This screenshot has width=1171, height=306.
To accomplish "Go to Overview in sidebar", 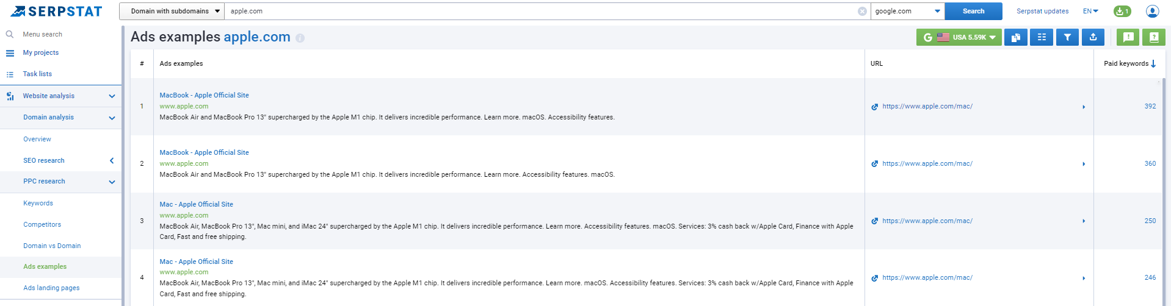I will 37,139.
